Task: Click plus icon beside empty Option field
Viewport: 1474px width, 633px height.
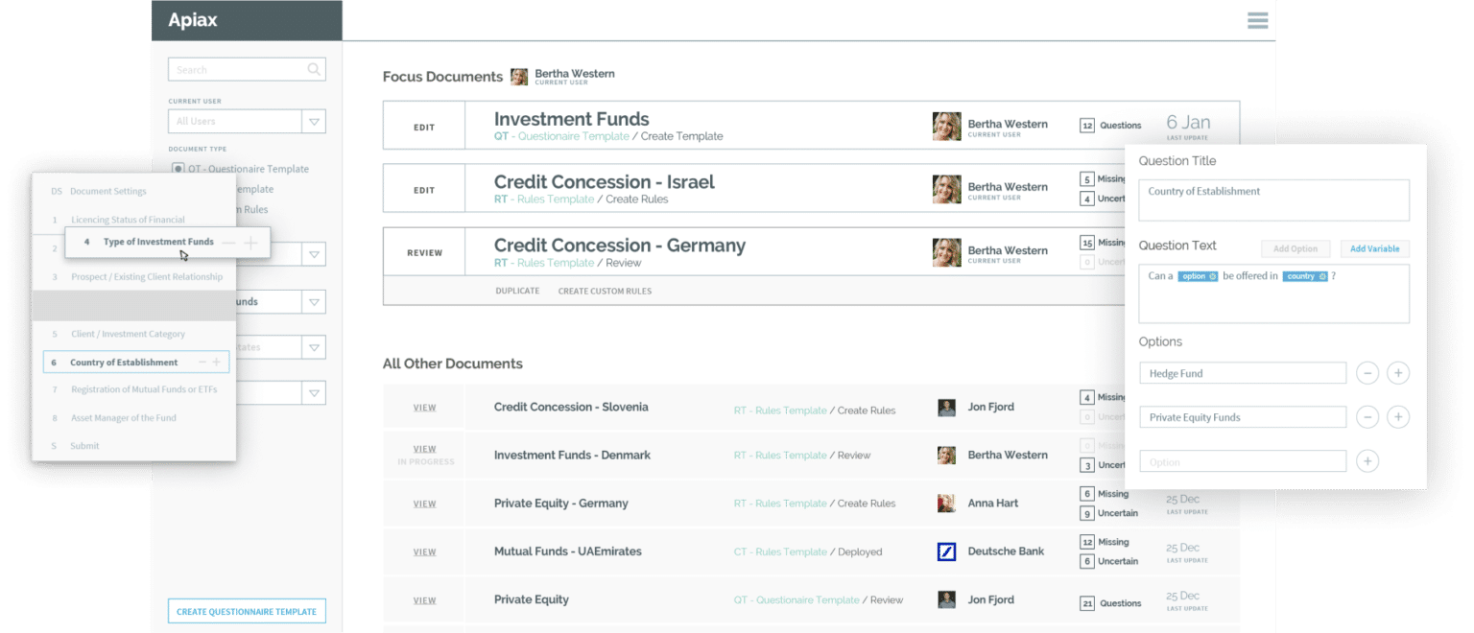Action: [x=1367, y=461]
